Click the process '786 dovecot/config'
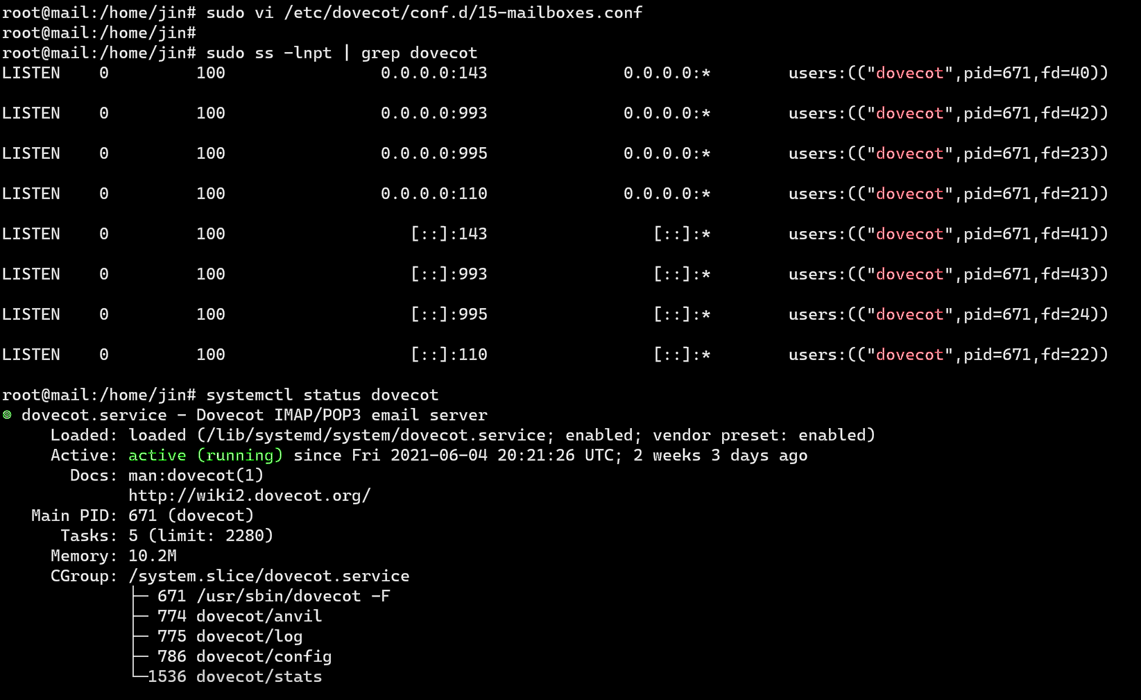 [x=245, y=656]
